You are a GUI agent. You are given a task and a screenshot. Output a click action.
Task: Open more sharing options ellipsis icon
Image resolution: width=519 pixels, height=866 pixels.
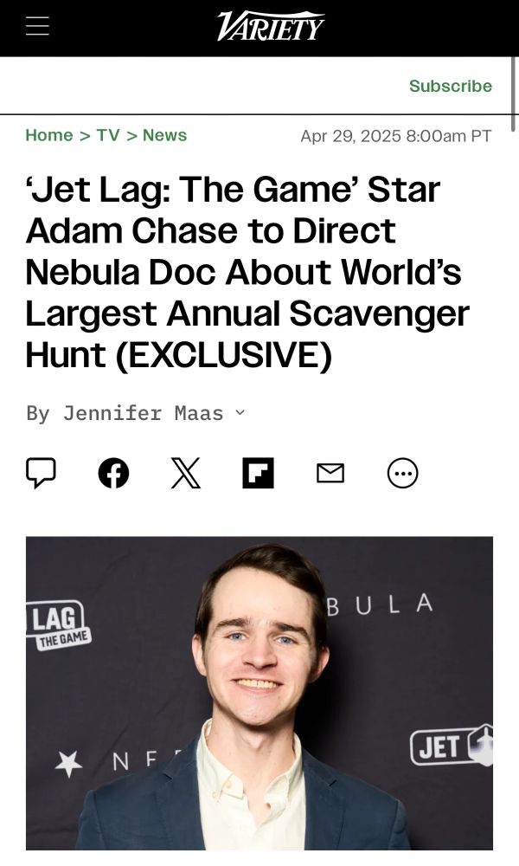pyautogui.click(x=402, y=474)
